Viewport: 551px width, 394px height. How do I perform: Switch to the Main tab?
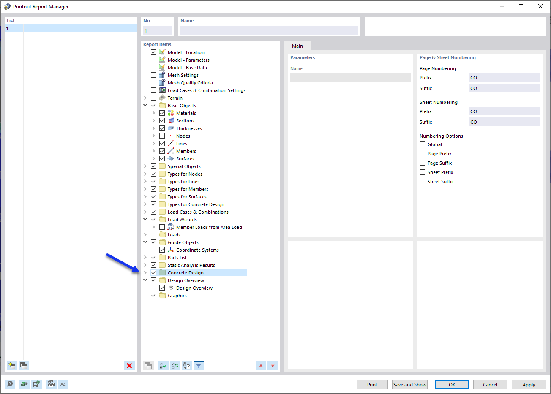tap(297, 46)
